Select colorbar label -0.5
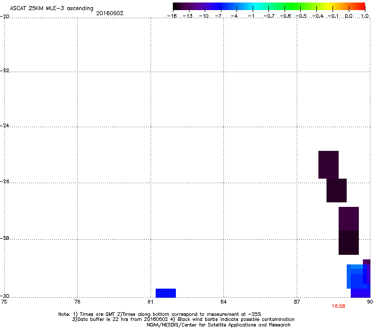Image resolution: width=374 pixels, height=328 pixels. coord(301,16)
